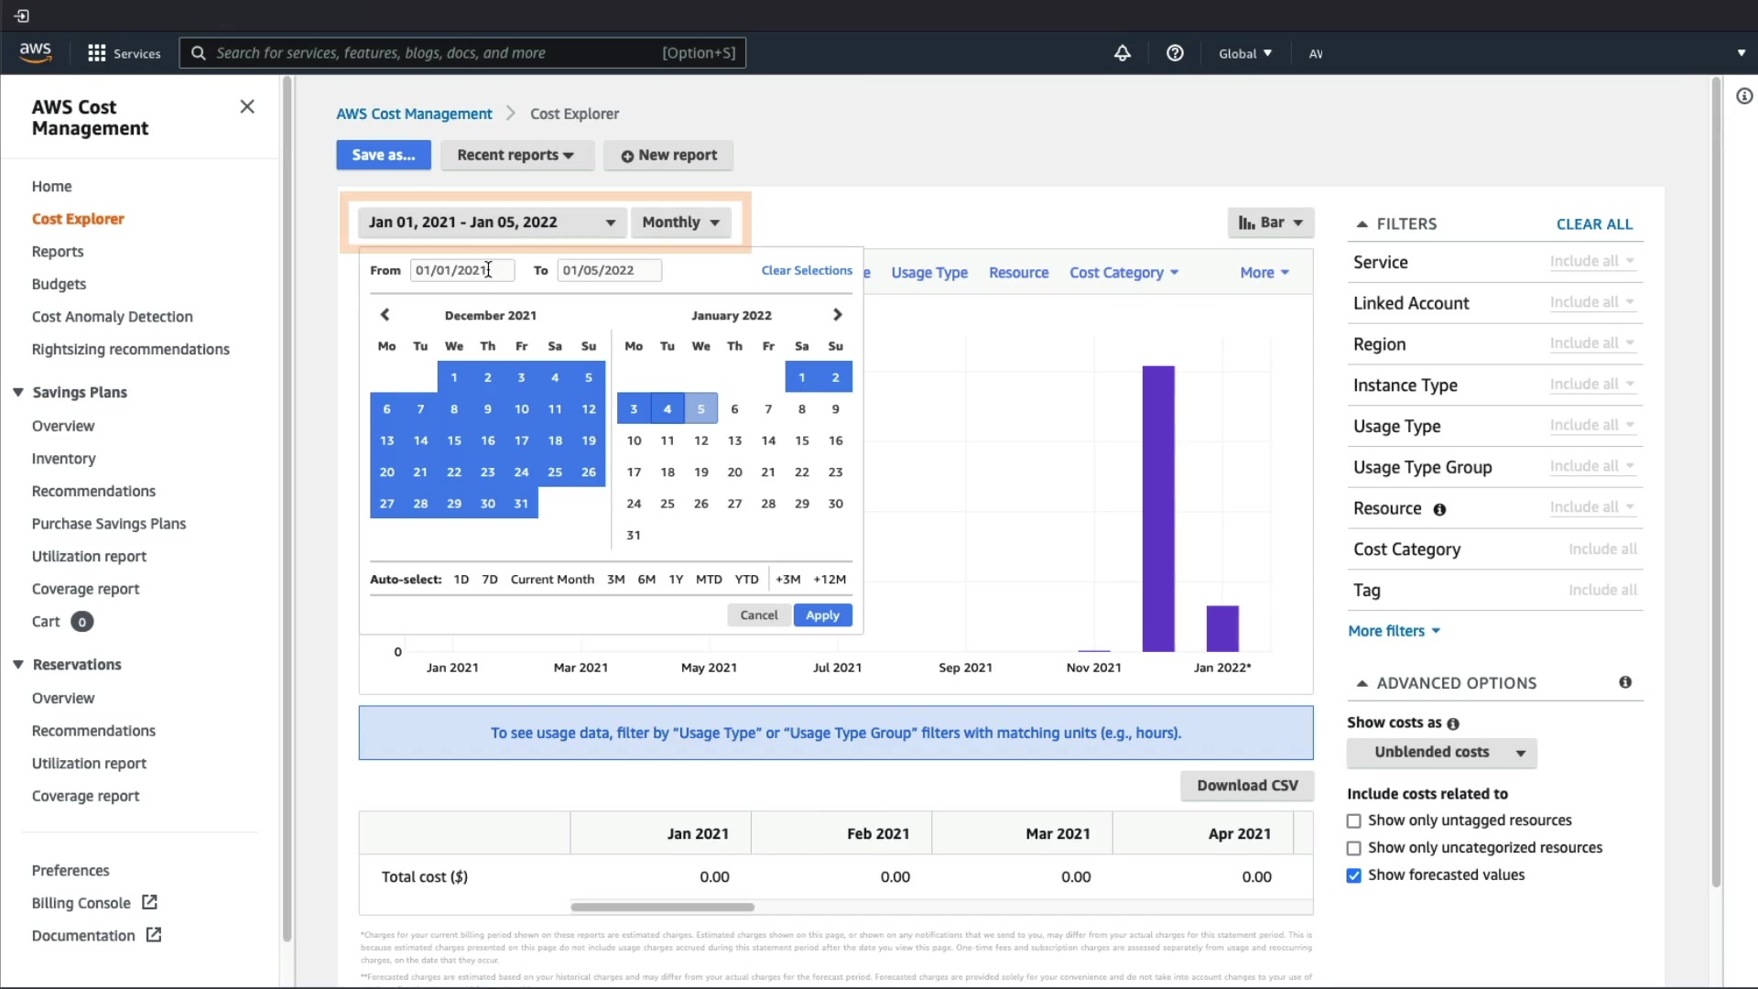1758x989 pixels.
Task: Close the AWS Cost Management sidebar
Action: click(247, 107)
